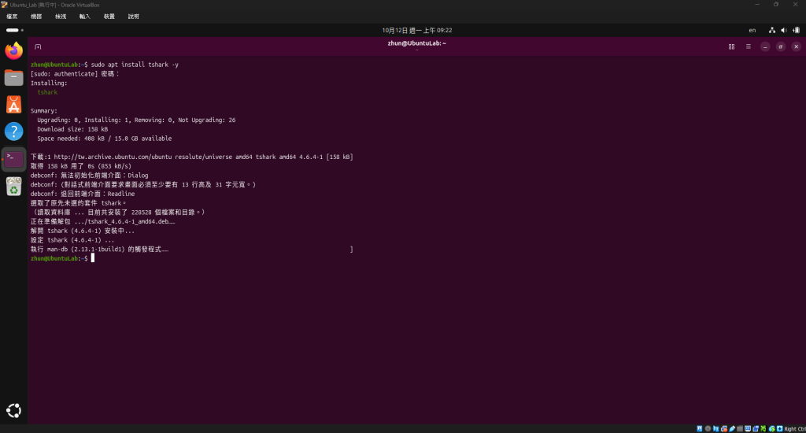The height and width of the screenshot is (433, 806).
Task: Open the 說明 menu in VirtualBox
Action: coord(134,17)
